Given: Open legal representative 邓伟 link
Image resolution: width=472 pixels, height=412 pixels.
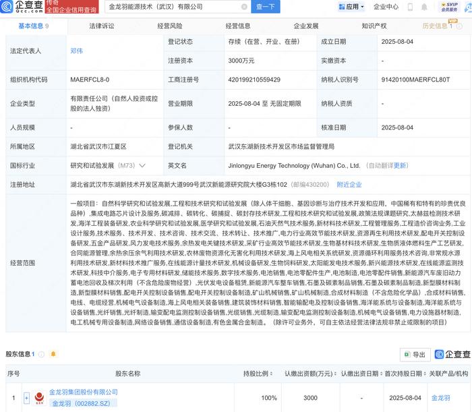Looking at the screenshot, I should (76, 51).
